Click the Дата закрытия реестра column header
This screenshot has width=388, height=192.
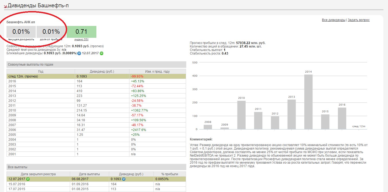tap(38, 174)
